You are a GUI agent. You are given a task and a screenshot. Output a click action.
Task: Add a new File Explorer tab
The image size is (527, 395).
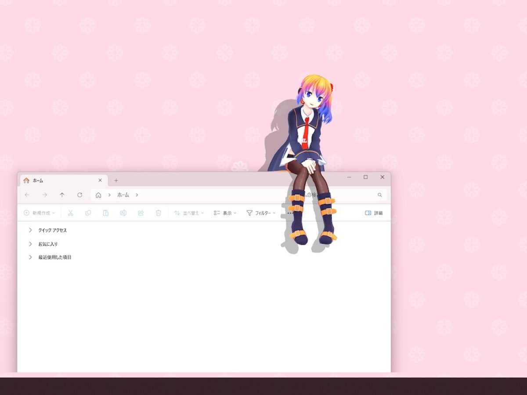click(x=116, y=180)
